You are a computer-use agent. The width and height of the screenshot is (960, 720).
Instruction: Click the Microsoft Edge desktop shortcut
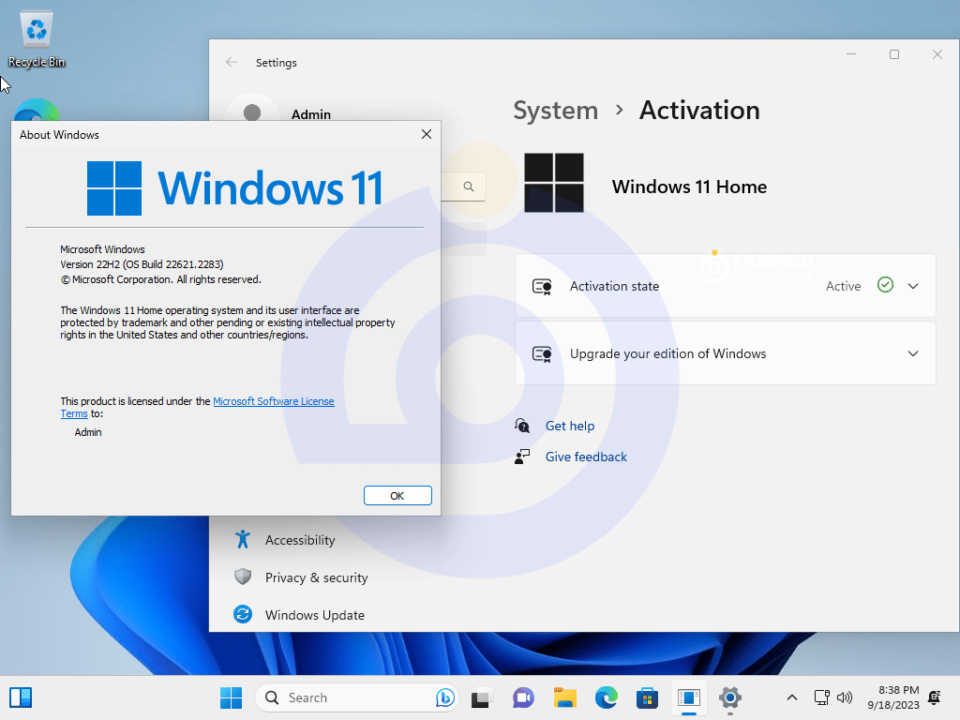[37, 111]
